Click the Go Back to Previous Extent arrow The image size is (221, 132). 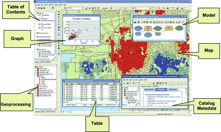[59, 30]
